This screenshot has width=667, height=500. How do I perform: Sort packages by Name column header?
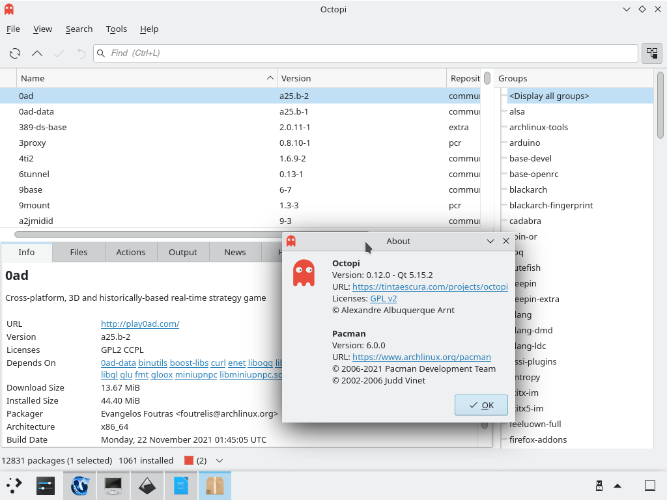[147, 78]
